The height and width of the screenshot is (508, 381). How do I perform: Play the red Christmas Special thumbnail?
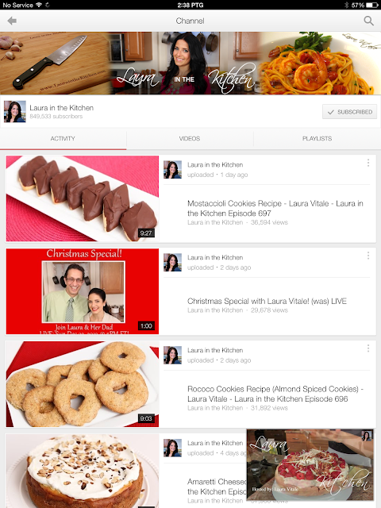tap(83, 291)
